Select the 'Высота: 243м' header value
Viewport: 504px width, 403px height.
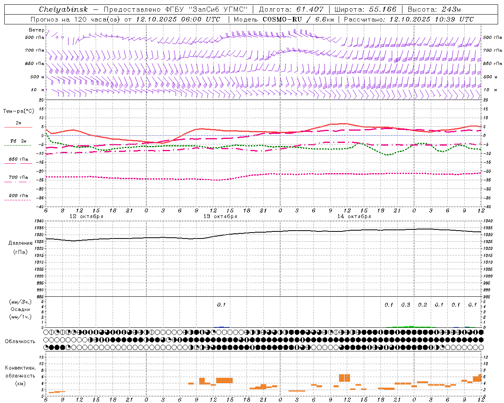pos(434,9)
